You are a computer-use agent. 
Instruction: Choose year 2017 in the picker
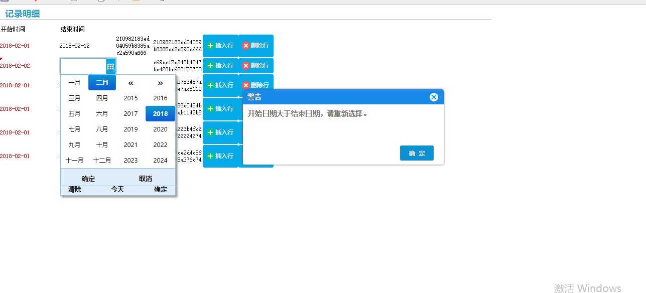(131, 114)
